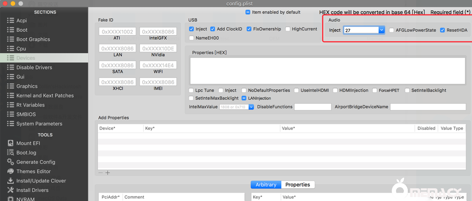
Task: Switch to the Arbitrary tab
Action: coord(266,185)
